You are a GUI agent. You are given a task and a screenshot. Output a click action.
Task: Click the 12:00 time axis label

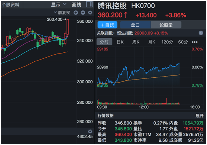point(143,107)
